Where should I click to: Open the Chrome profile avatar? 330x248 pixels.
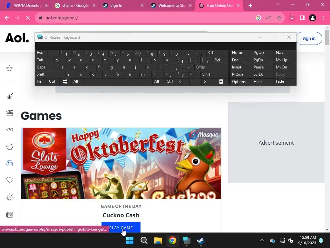pyautogui.click(x=313, y=18)
